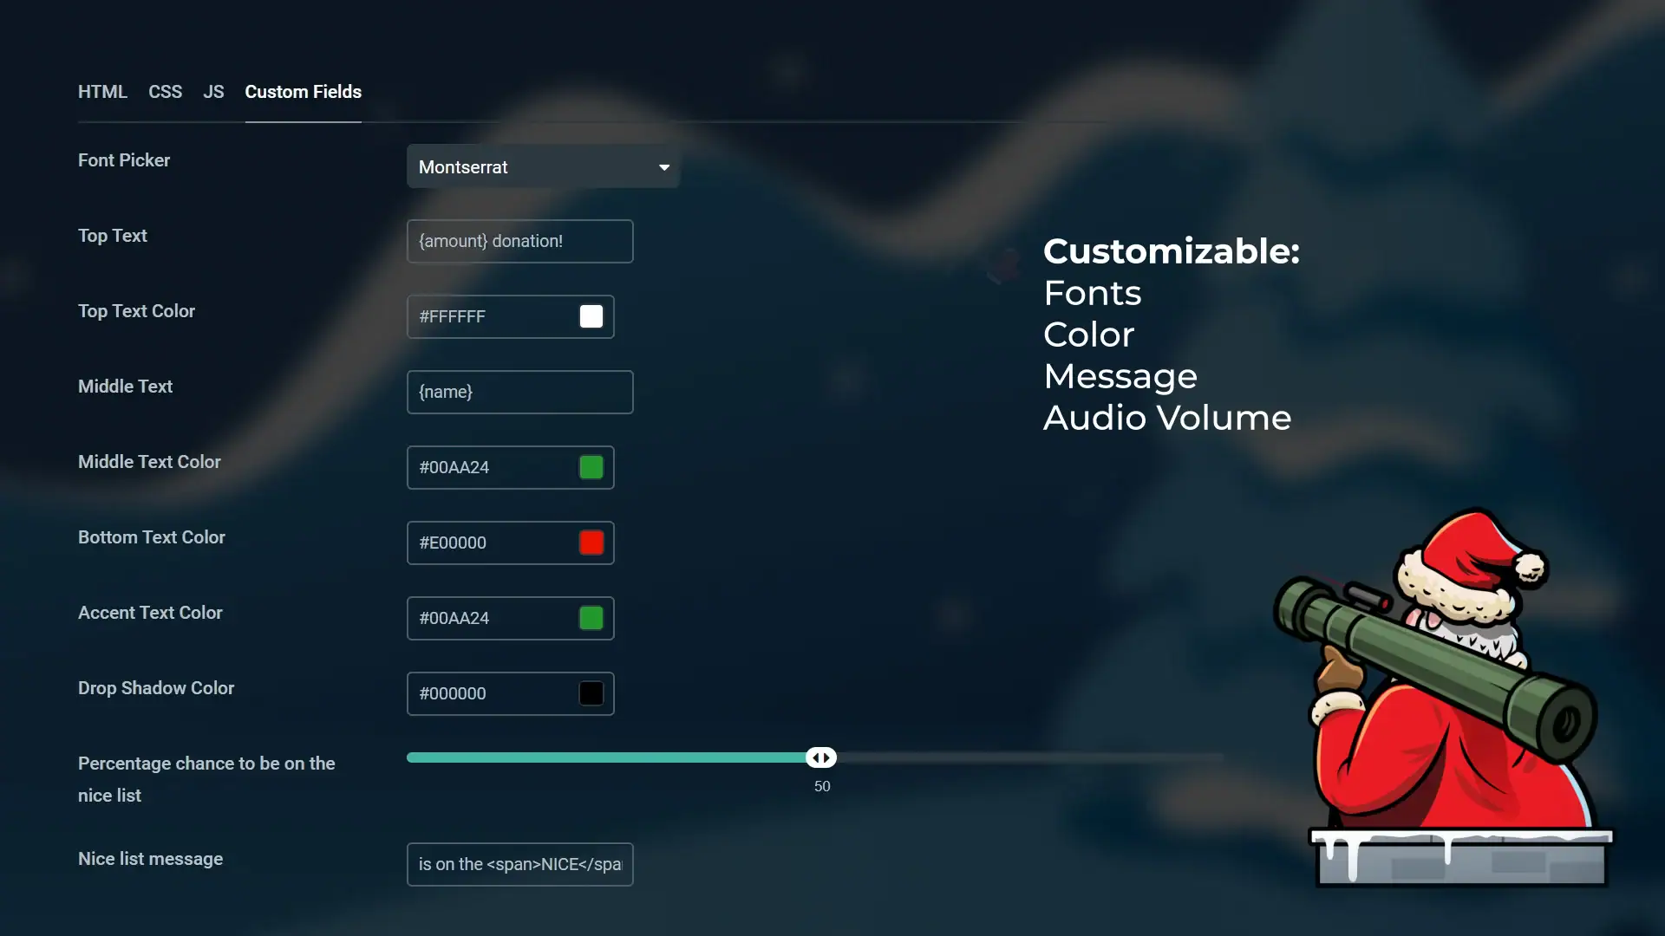Viewport: 1665px width, 936px height.
Task: Open the white Top Text Color swatch
Action: (x=591, y=316)
